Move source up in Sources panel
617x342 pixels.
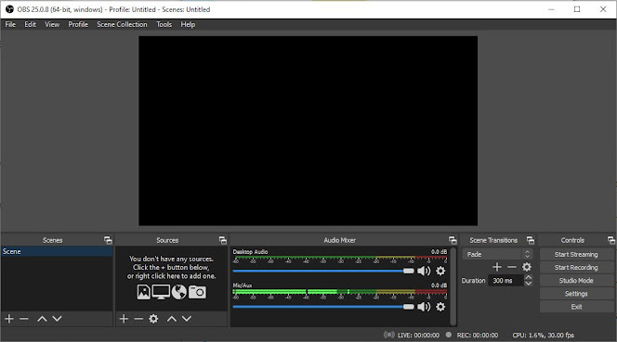click(x=172, y=319)
